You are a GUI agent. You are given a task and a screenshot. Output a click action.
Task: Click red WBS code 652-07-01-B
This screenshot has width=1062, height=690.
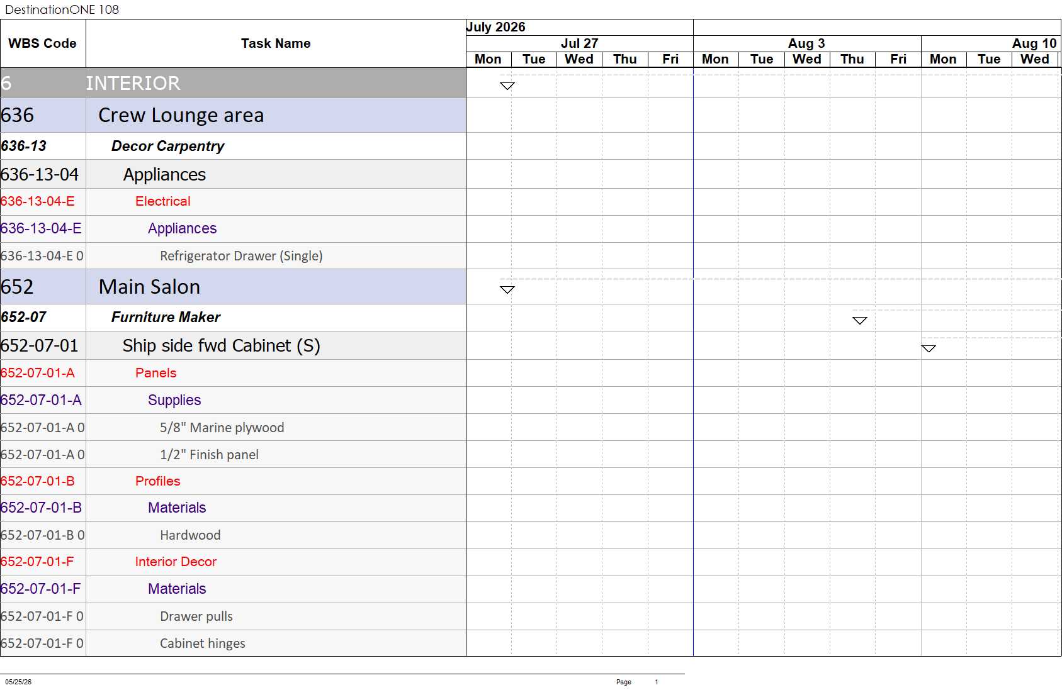(x=38, y=481)
